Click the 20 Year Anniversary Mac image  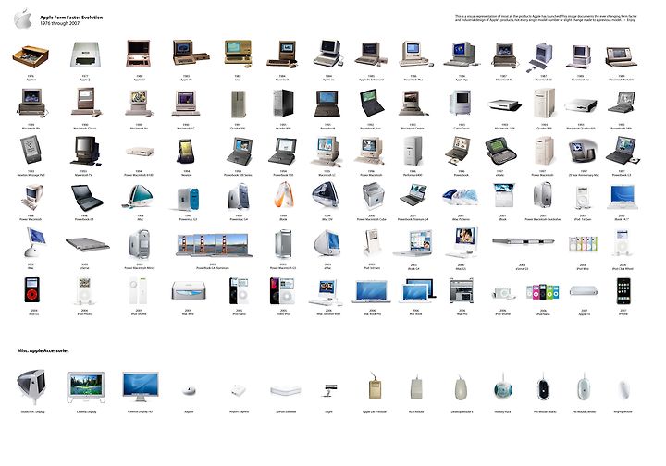tap(583, 151)
